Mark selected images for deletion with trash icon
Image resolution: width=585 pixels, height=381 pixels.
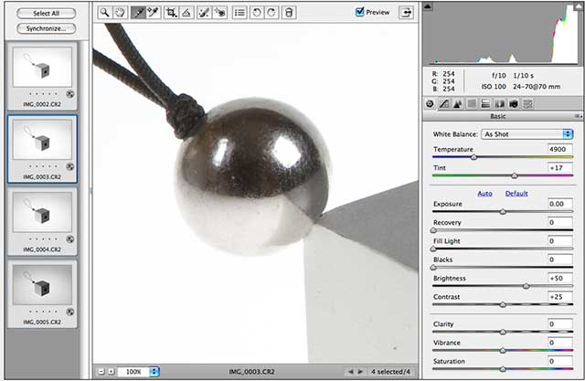(289, 12)
